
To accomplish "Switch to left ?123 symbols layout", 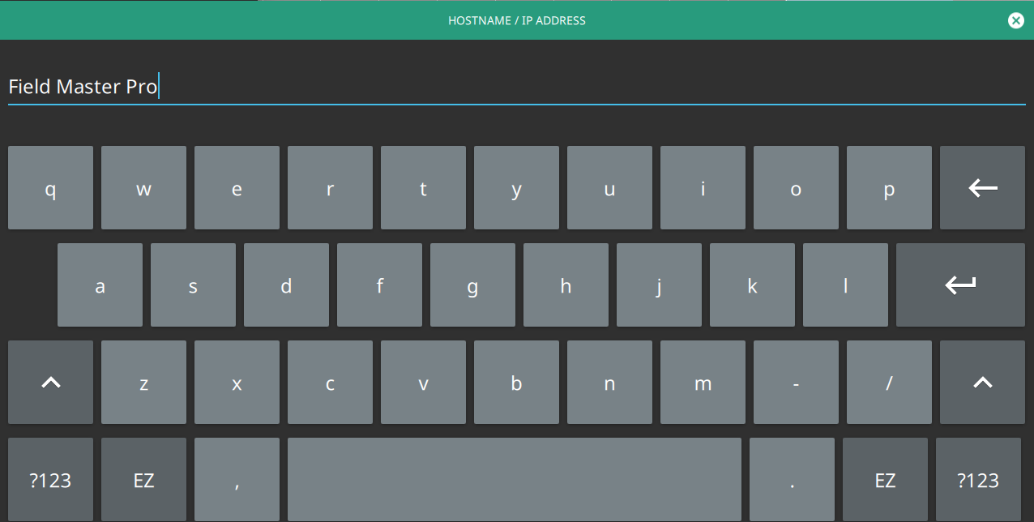I will click(x=50, y=480).
